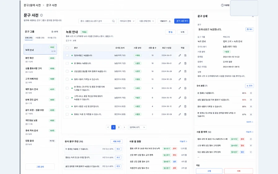
Task: Delete the phrase row dated 2024-05-20
Action: [185, 79]
